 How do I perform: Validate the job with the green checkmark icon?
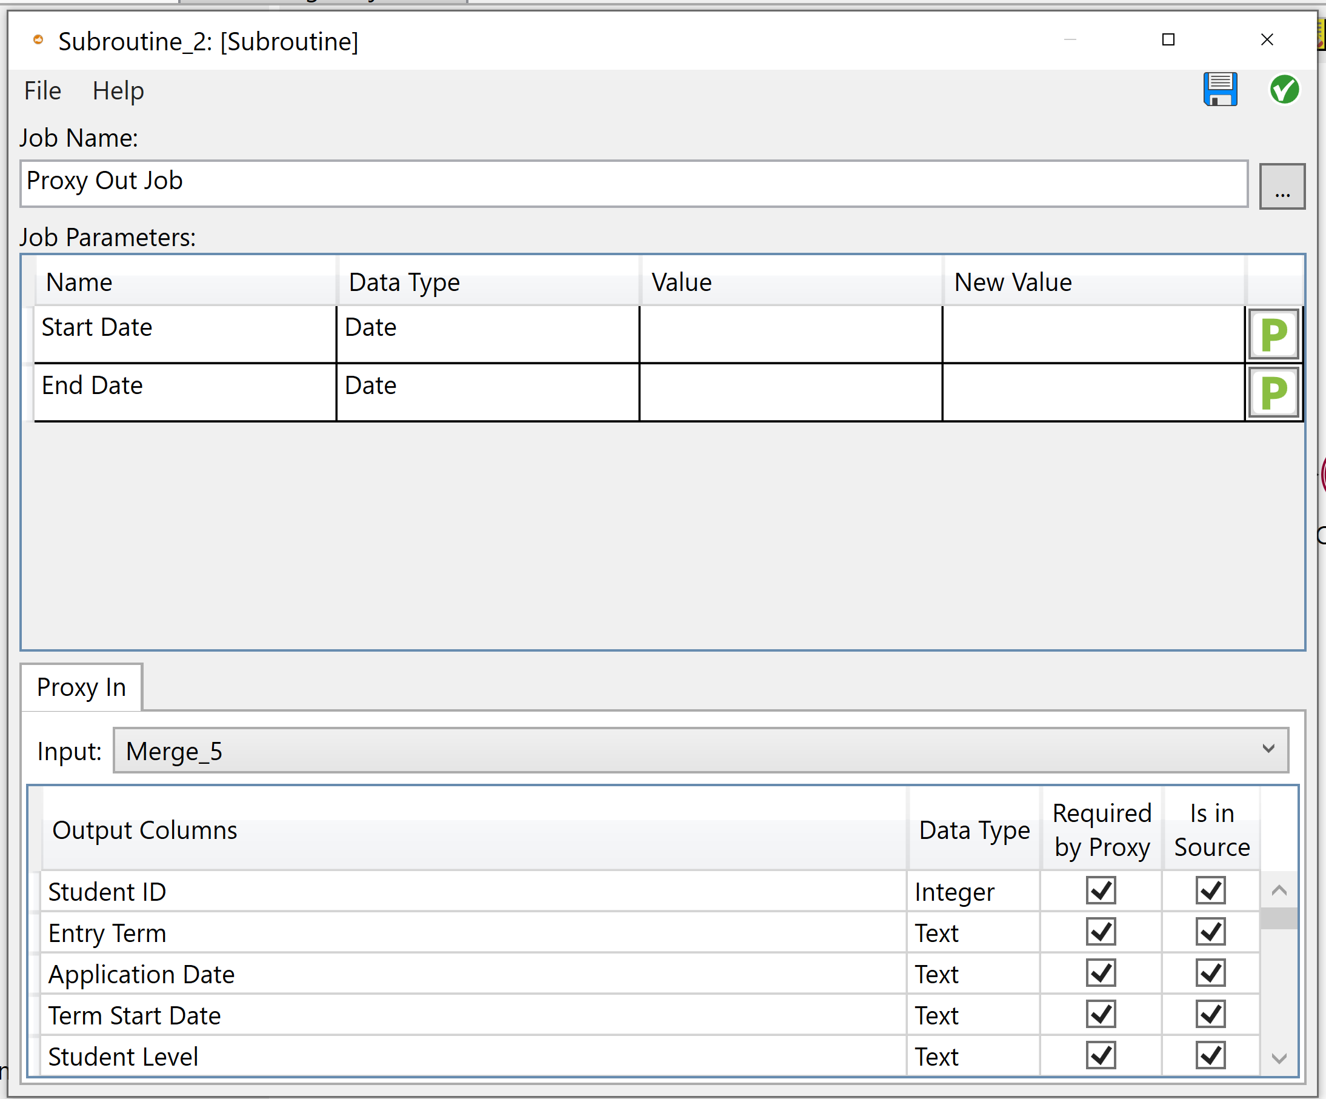(x=1284, y=90)
